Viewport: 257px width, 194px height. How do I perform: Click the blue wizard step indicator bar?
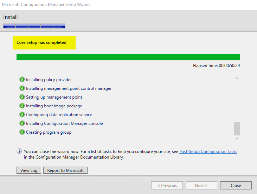pos(34,26)
